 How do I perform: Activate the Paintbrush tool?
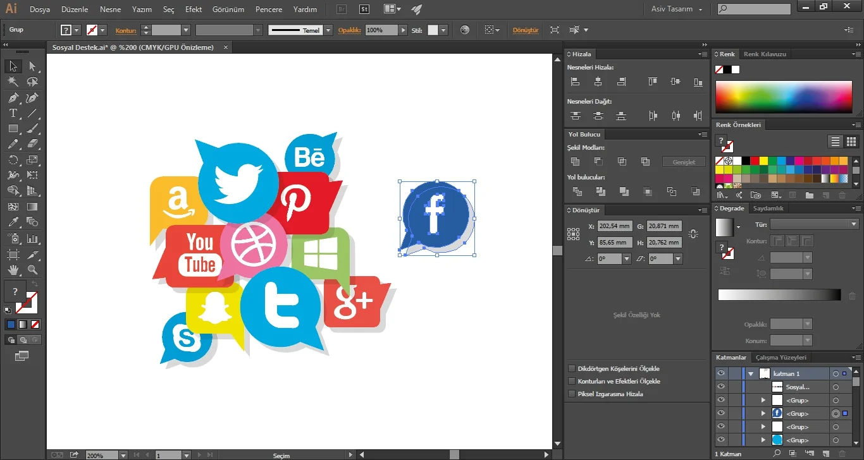tap(32, 129)
